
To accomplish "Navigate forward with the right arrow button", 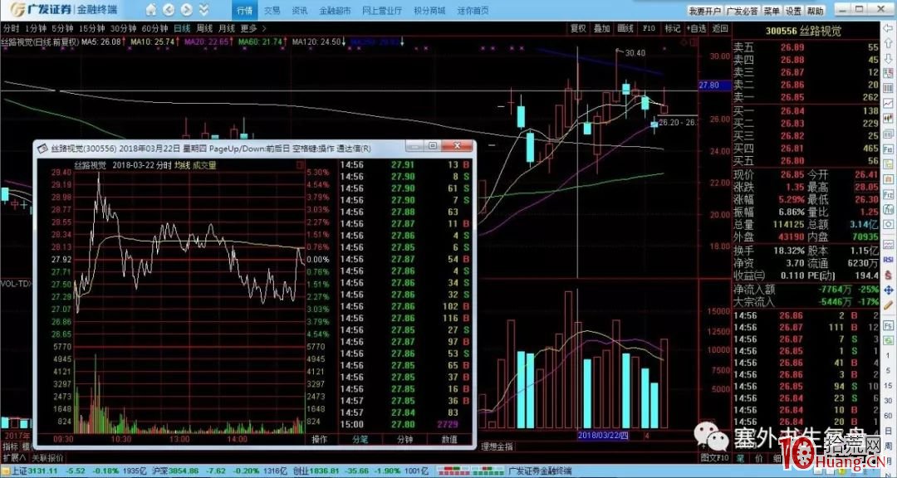I will [187, 10].
